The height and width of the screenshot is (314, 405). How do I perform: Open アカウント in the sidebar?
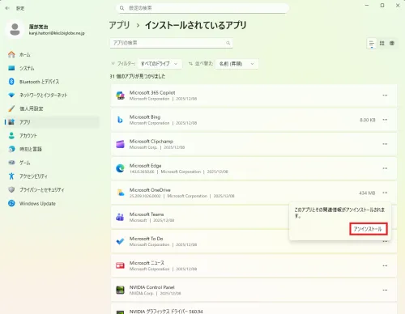pyautogui.click(x=52, y=136)
